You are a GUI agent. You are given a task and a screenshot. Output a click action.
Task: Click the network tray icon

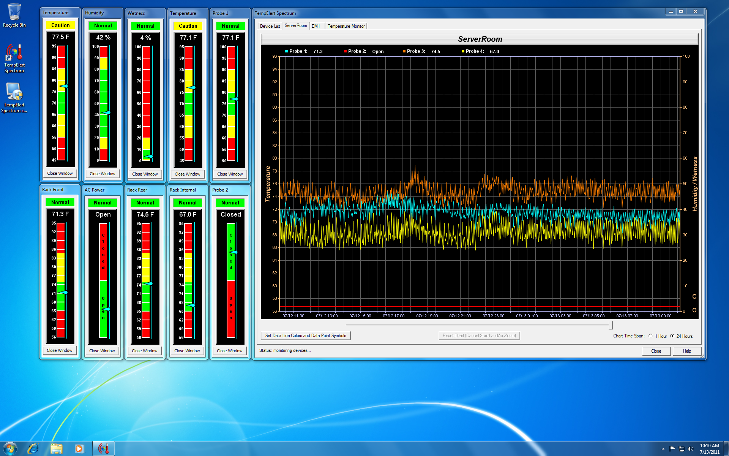(682, 449)
